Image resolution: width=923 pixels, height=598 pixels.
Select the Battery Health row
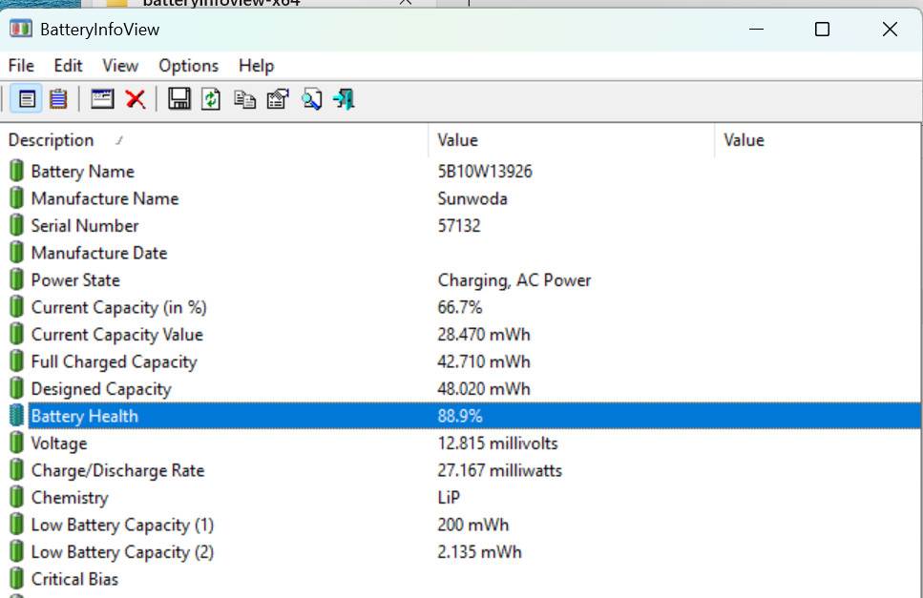point(85,416)
